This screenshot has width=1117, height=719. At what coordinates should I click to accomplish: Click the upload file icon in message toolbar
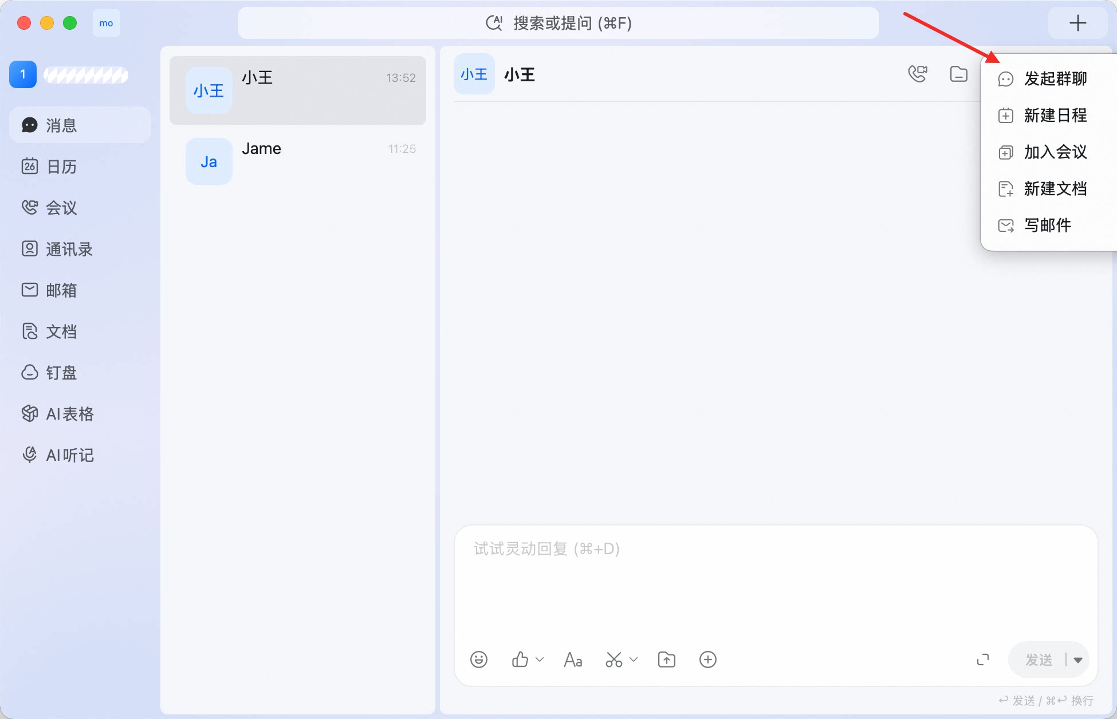(x=667, y=659)
